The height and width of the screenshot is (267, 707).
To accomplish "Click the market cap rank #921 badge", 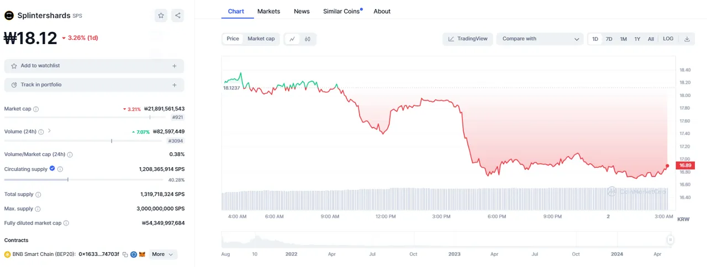I will click(178, 118).
